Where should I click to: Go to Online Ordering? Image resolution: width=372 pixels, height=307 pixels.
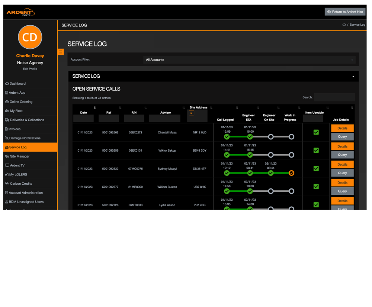pos(30,102)
